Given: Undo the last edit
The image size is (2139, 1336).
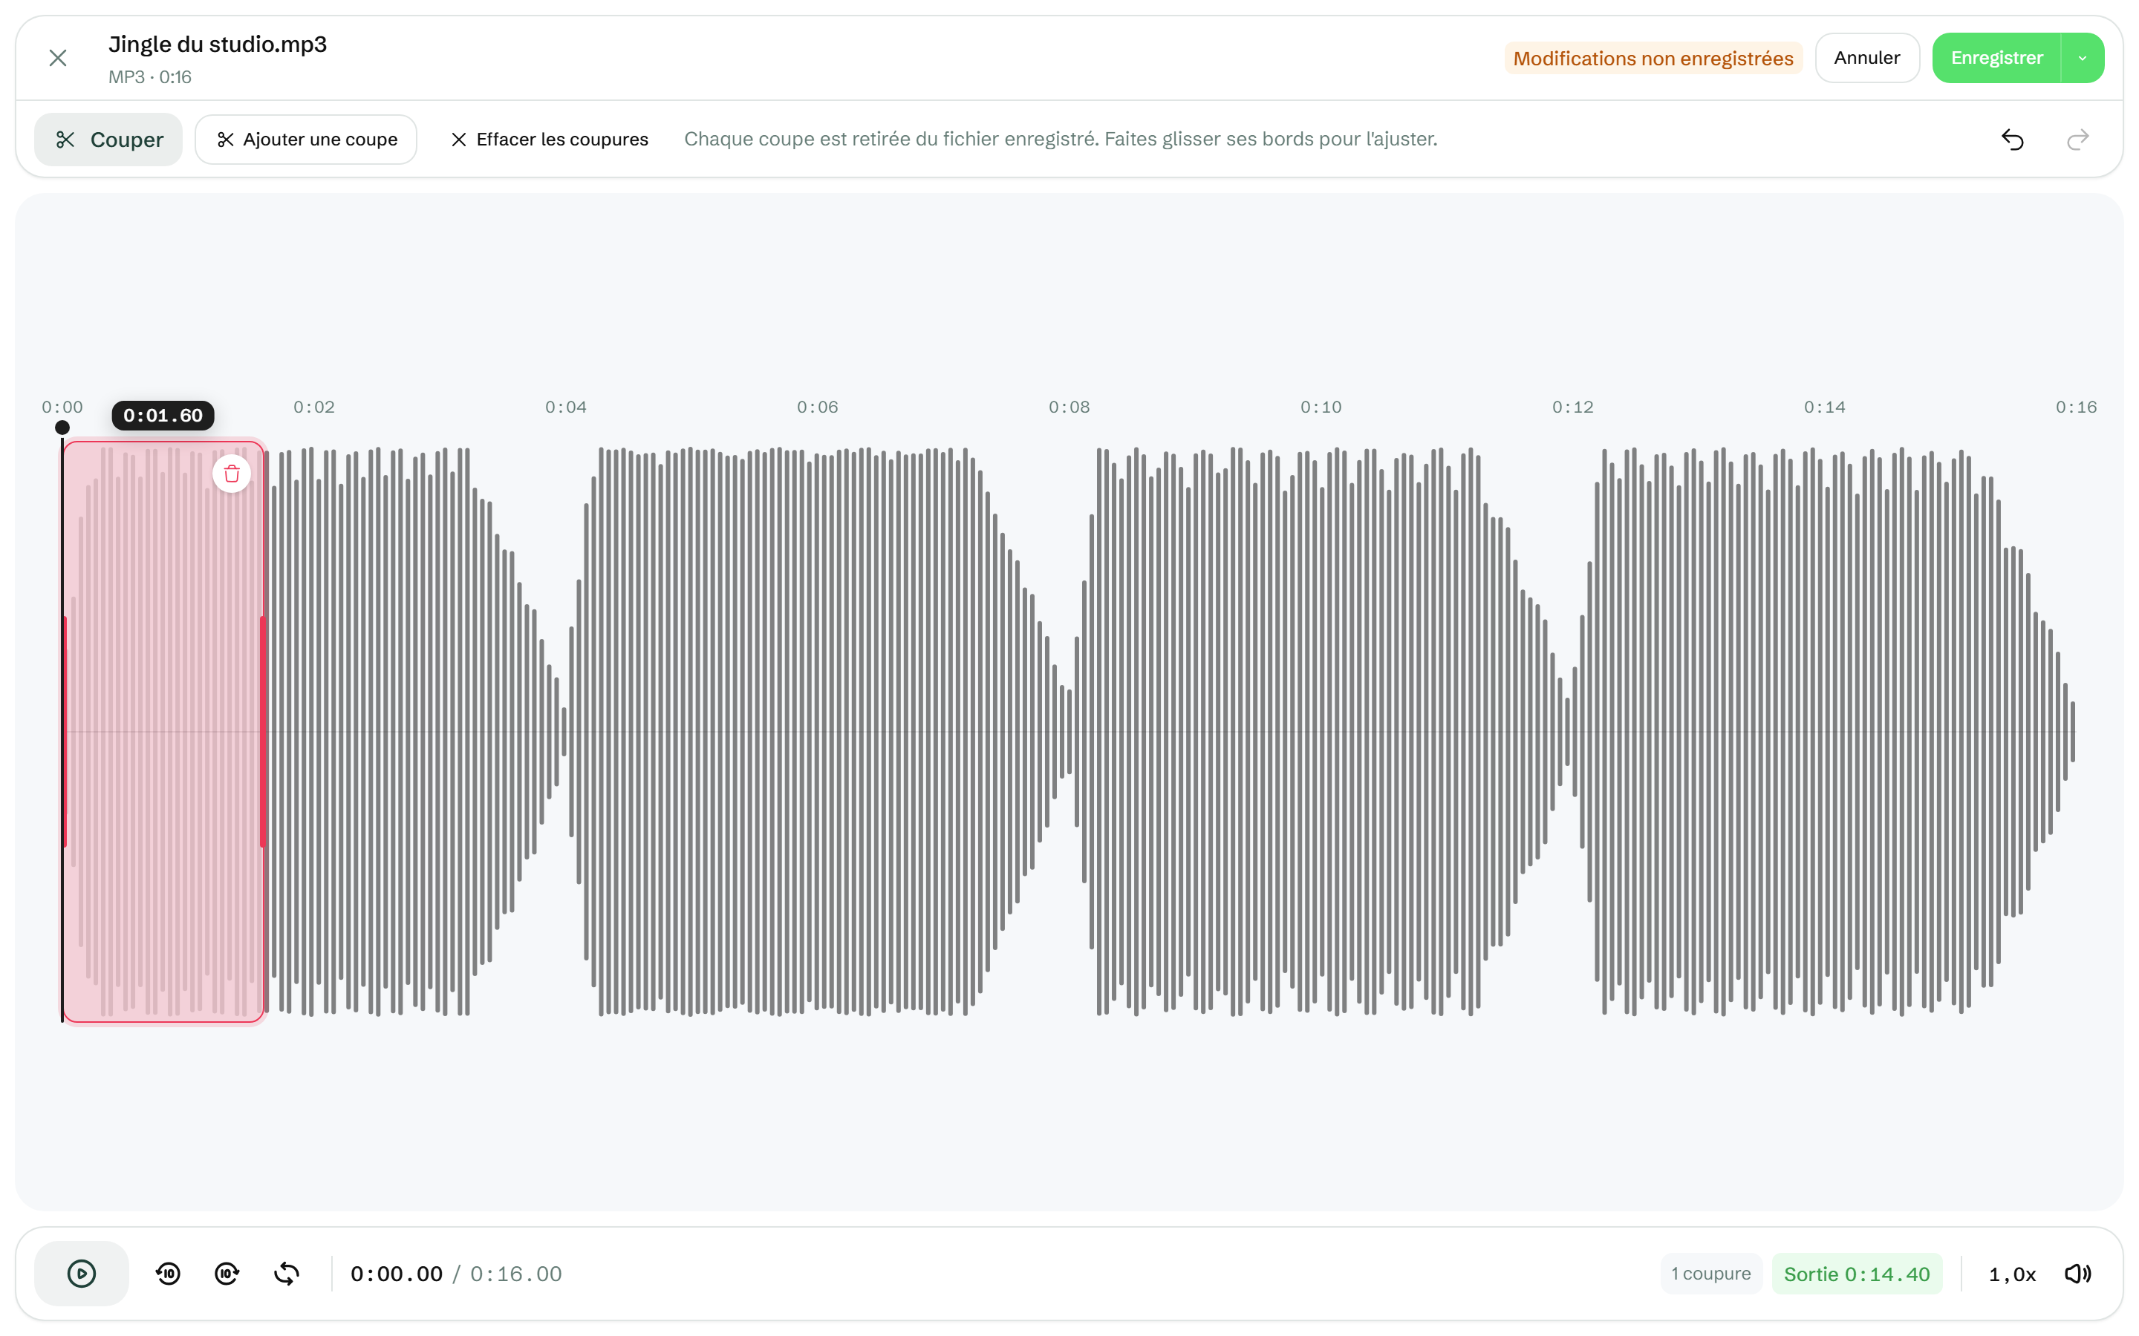Looking at the screenshot, I should (2012, 140).
